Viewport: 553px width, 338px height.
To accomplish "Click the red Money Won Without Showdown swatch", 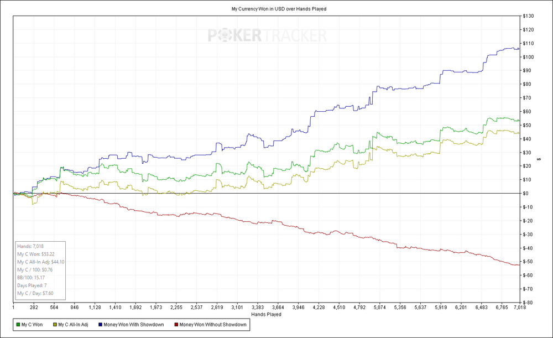I will point(176,325).
